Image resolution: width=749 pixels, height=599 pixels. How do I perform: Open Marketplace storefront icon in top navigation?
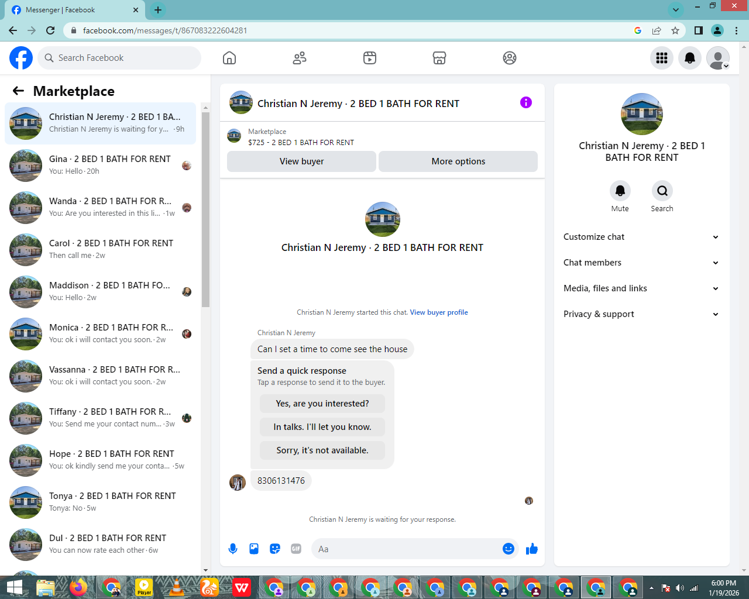[x=439, y=58]
